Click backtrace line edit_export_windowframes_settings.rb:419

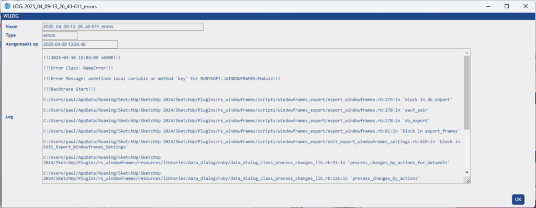click(x=252, y=144)
